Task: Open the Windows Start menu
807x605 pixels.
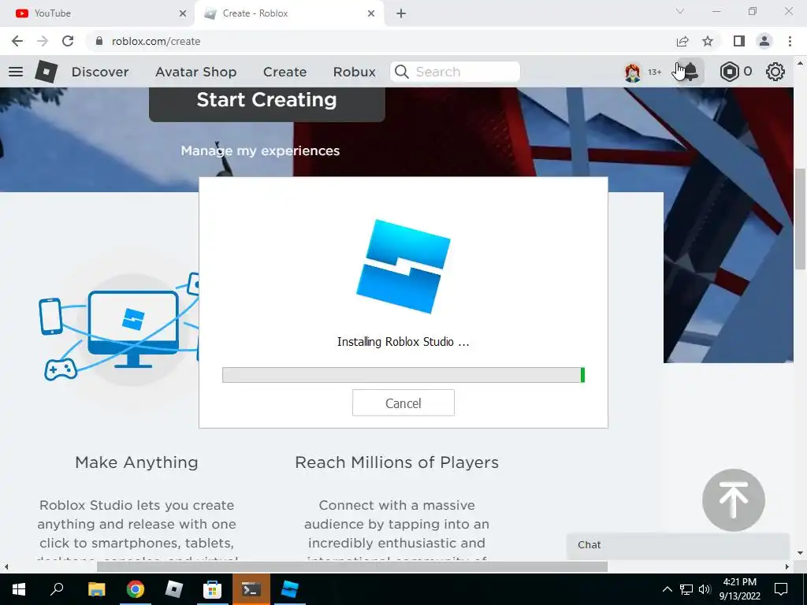Action: [x=19, y=589]
